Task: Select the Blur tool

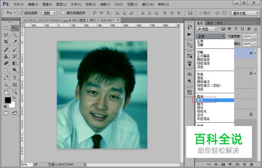Action: (6, 70)
